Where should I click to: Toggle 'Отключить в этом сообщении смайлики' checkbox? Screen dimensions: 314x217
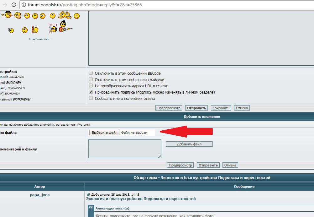91,79
